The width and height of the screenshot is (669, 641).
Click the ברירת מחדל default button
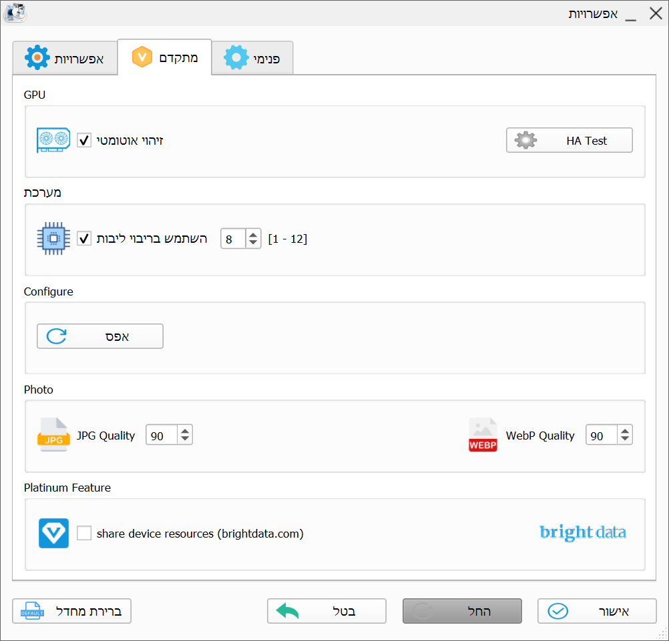tap(71, 611)
